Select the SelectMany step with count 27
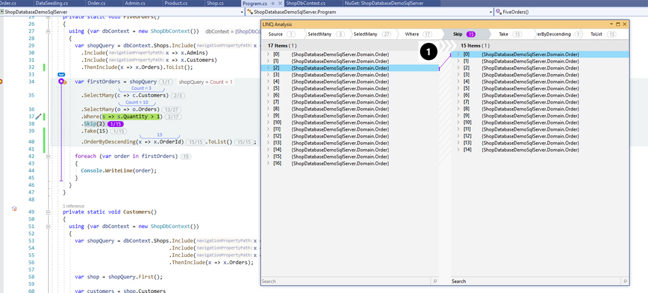Screen dimensions: 648x293 click(372, 34)
